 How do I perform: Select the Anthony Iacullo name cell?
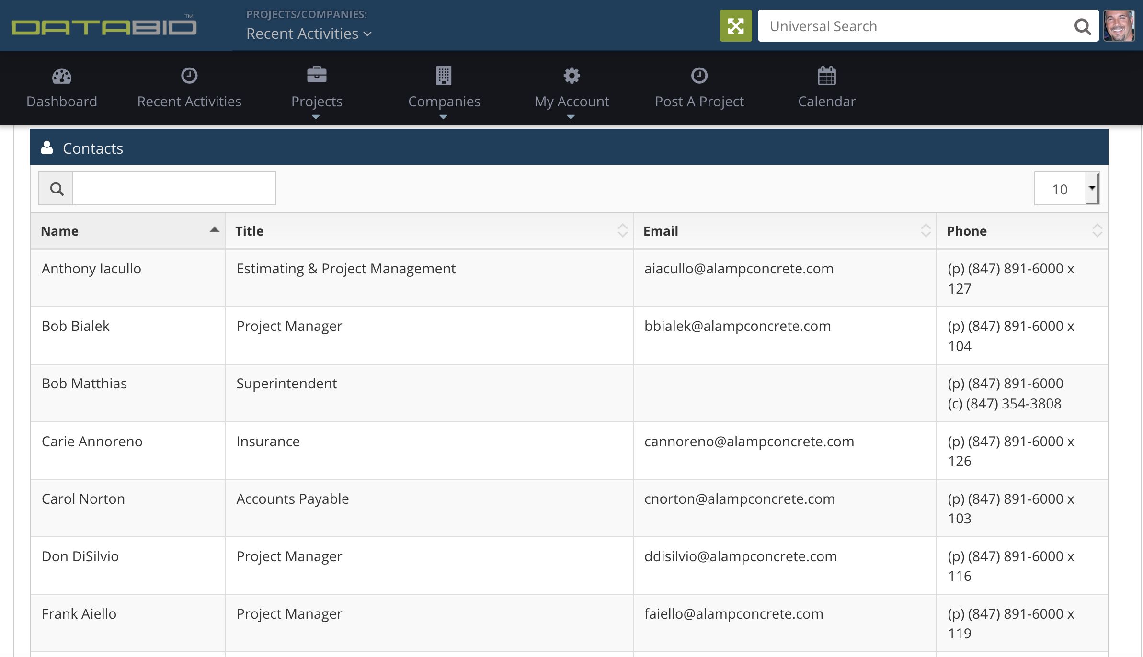[x=127, y=278]
